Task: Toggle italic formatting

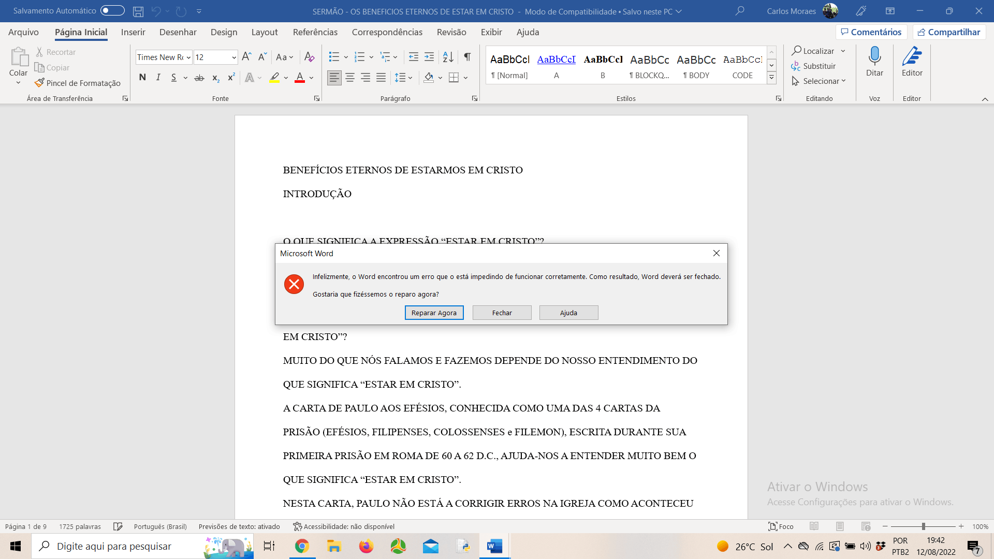Action: point(158,78)
